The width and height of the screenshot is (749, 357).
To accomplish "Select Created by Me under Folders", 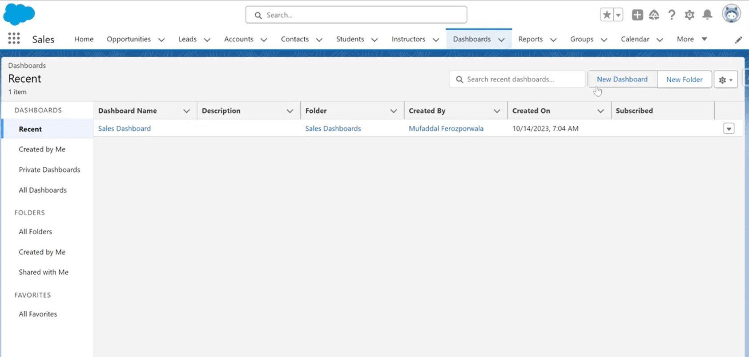I will pyautogui.click(x=42, y=252).
